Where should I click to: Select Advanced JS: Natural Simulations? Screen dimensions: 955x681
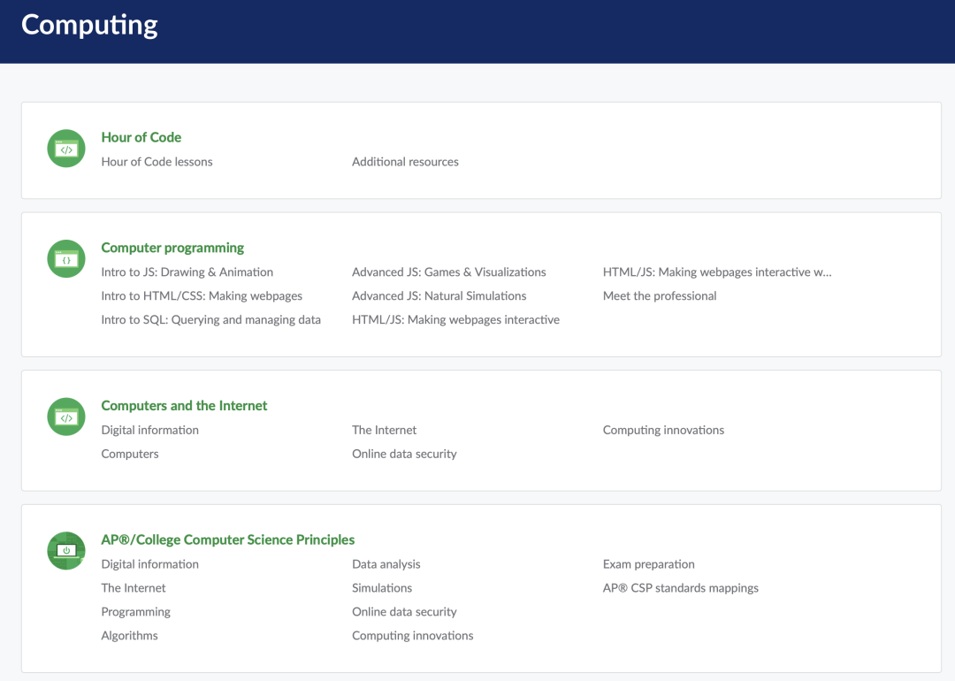pyautogui.click(x=439, y=295)
